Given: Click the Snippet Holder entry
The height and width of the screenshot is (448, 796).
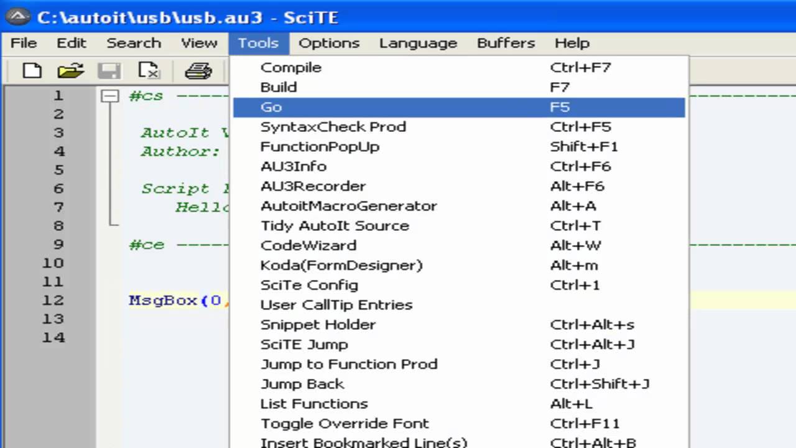Looking at the screenshot, I should [x=318, y=325].
